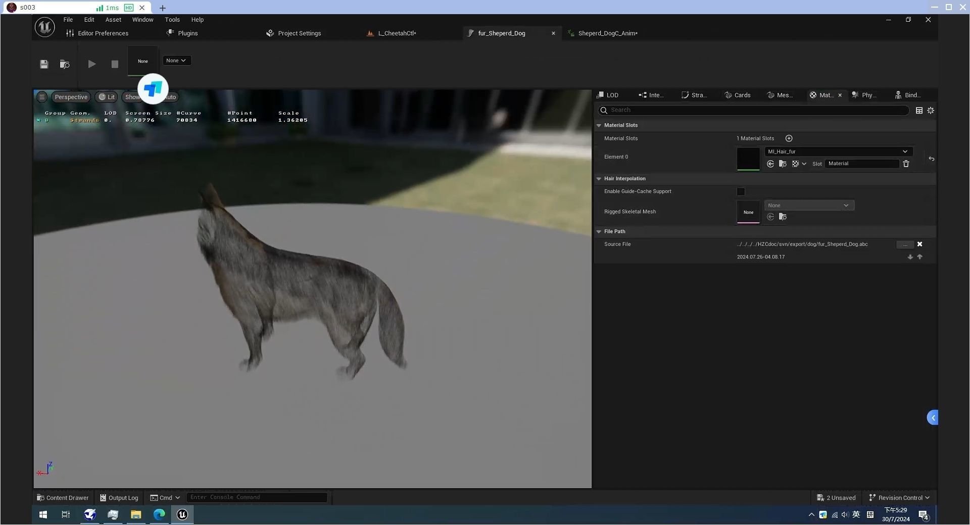Switch to the Meshes tab
Image resolution: width=970 pixels, height=525 pixels.
pyautogui.click(x=780, y=95)
